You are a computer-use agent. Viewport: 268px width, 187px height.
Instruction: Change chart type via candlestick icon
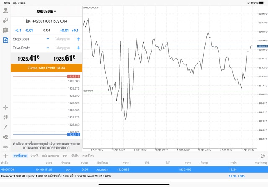(x=5, y=117)
